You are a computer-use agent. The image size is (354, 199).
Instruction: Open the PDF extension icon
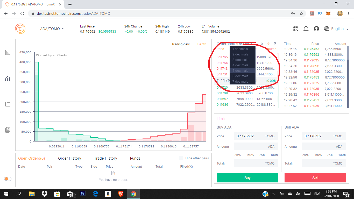coord(312,13)
